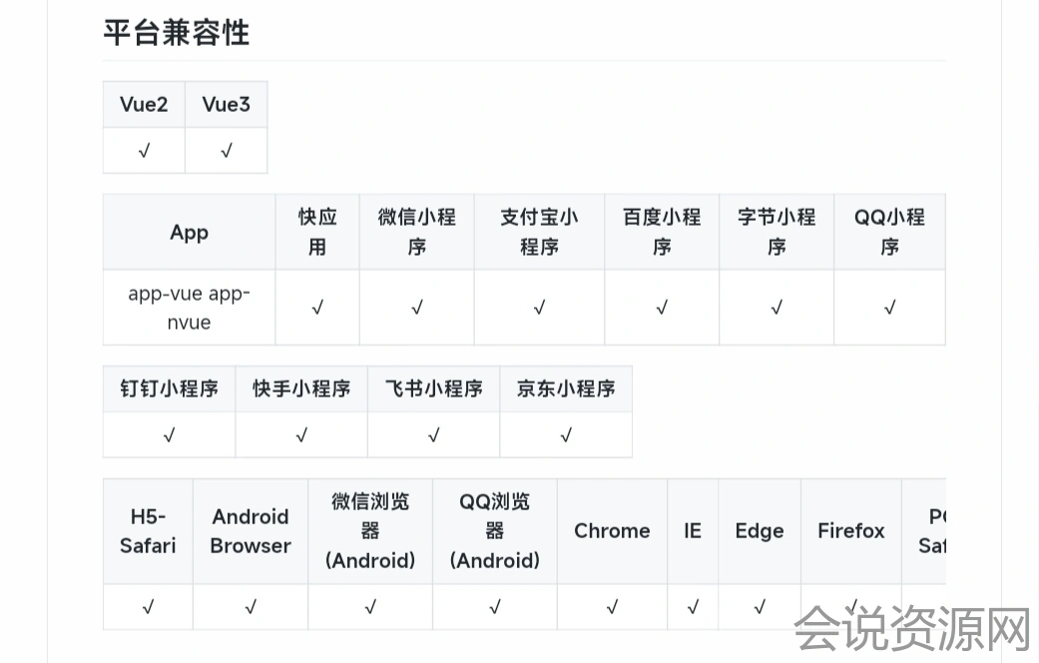Click check mark under 京东小程序
The width and height of the screenshot is (1039, 663).
pos(566,434)
